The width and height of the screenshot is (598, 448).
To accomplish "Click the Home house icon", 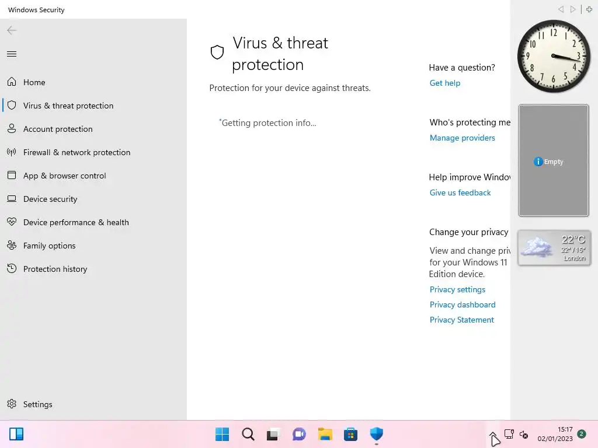I will [12, 82].
